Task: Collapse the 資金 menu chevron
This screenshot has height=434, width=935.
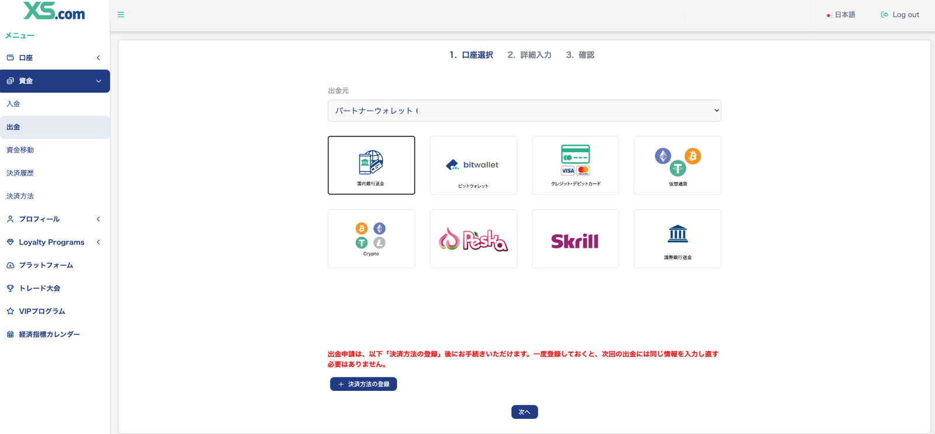Action: click(x=98, y=81)
